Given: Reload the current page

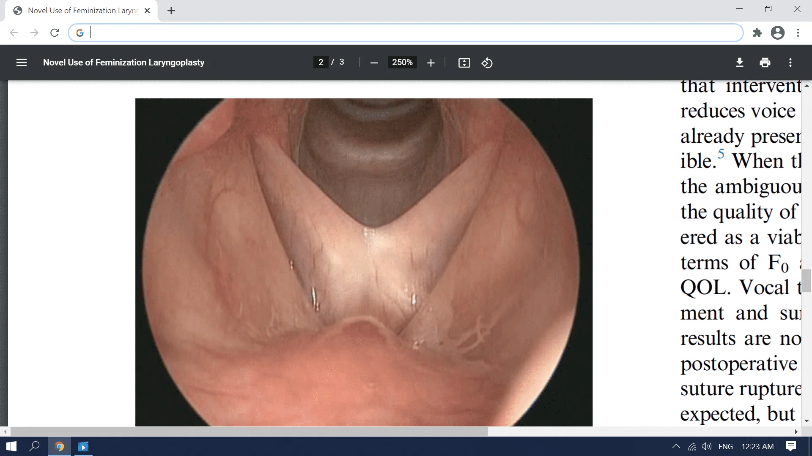Looking at the screenshot, I should (55, 33).
